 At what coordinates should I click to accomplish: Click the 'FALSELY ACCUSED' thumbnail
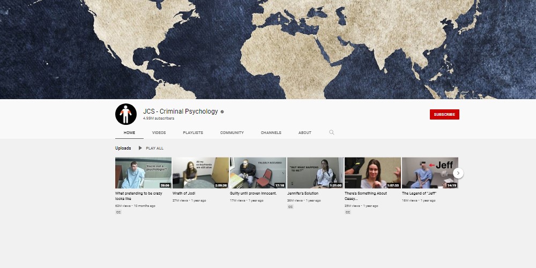pos(258,173)
